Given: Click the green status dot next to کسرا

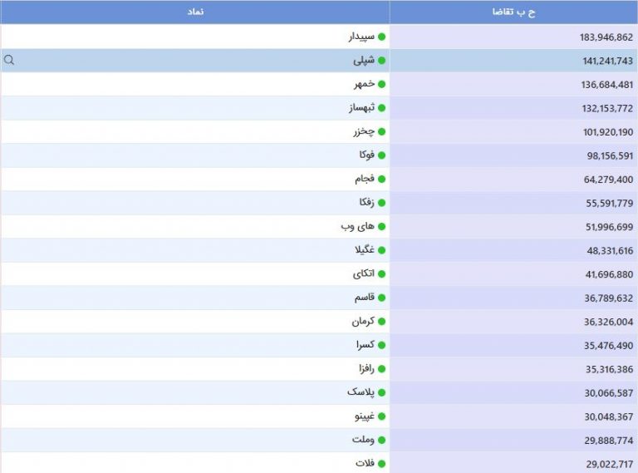Looking at the screenshot, I should click(x=381, y=345).
